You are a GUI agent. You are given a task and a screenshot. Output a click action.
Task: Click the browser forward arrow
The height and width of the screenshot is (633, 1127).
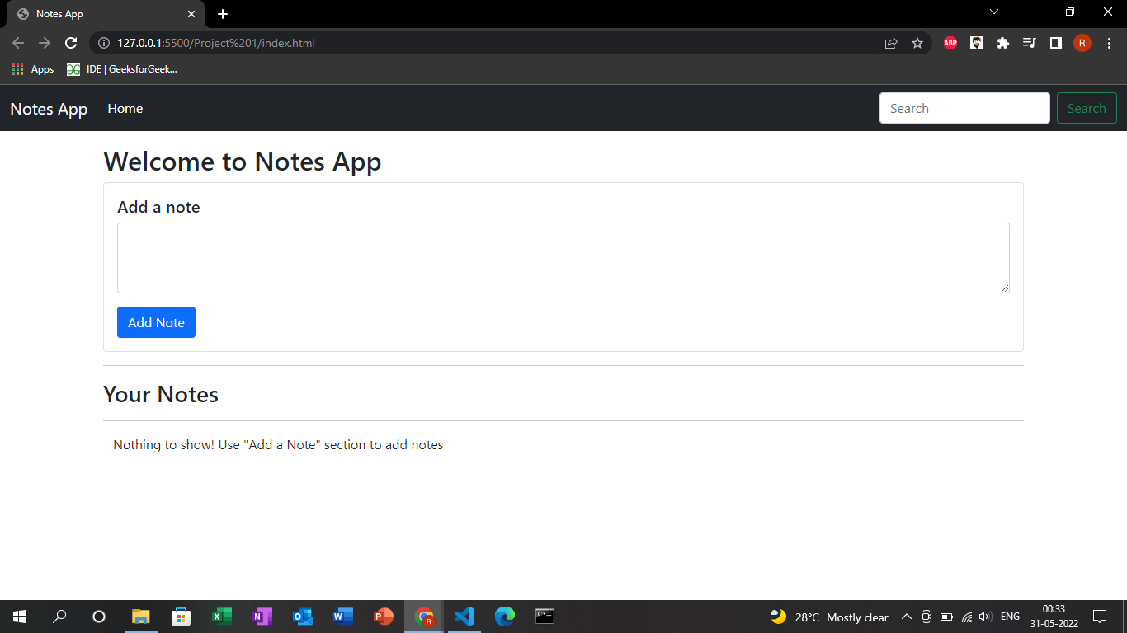point(45,43)
